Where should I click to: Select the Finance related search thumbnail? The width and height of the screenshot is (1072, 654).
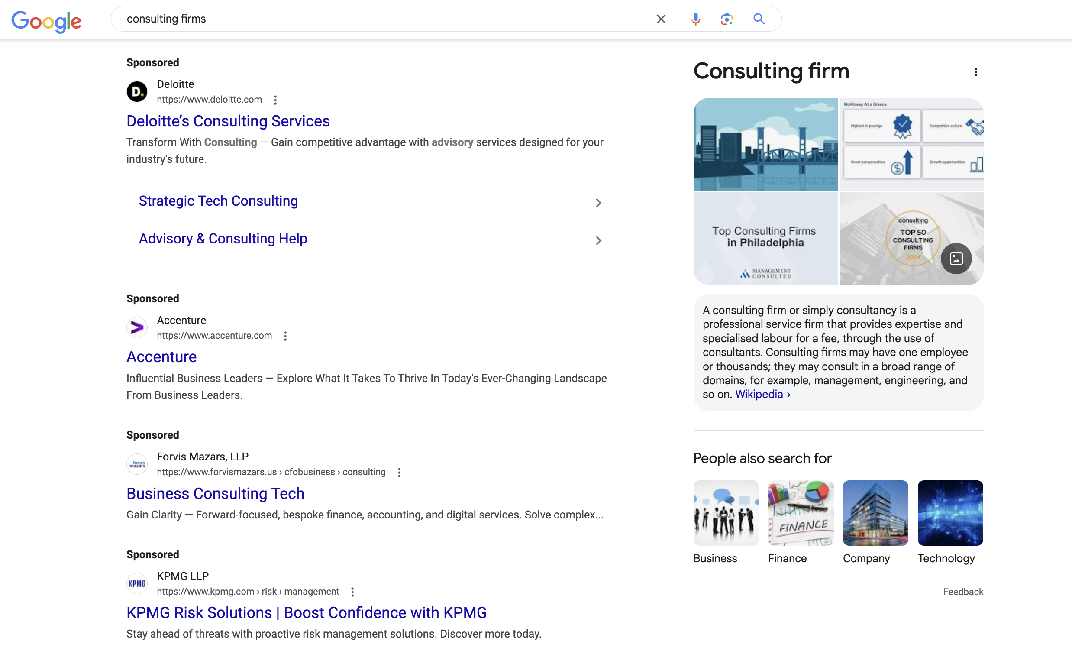[x=801, y=513]
